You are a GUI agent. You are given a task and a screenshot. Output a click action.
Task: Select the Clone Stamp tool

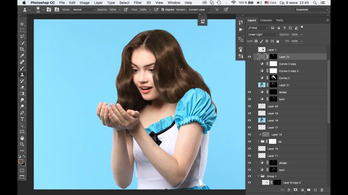point(22,74)
